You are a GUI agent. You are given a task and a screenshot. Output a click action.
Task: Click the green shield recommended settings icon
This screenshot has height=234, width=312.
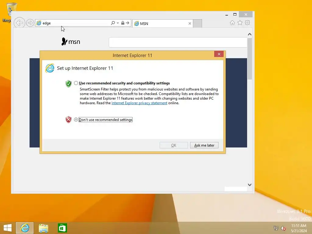(x=69, y=83)
